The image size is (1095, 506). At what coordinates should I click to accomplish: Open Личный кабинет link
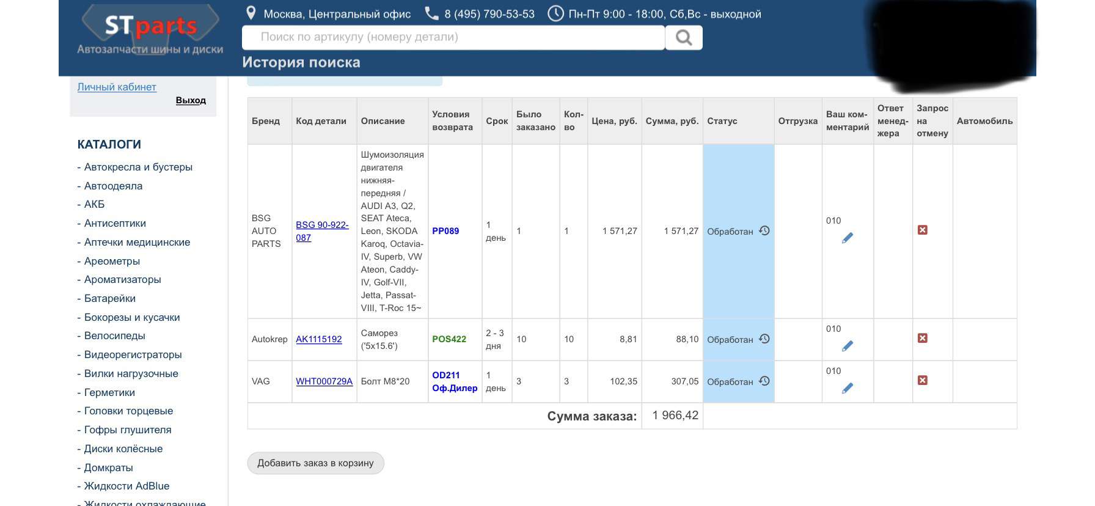coord(117,87)
